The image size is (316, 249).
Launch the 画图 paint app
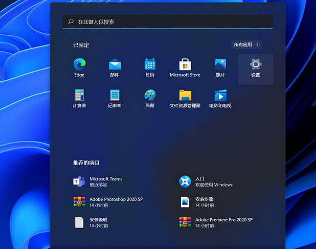pyautogui.click(x=150, y=96)
